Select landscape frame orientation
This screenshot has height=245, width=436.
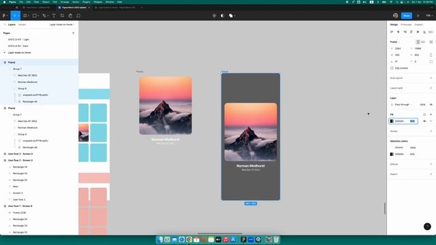pyautogui.click(x=423, y=42)
